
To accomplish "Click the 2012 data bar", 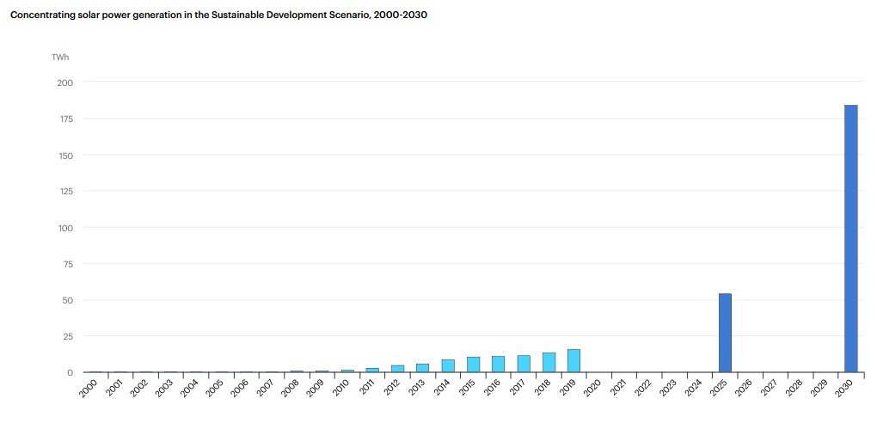I will 397,369.
